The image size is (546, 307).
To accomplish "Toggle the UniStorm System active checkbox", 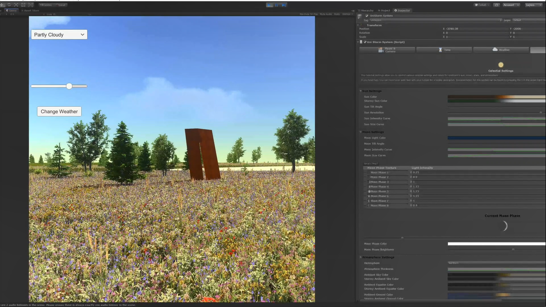I will coord(367,16).
